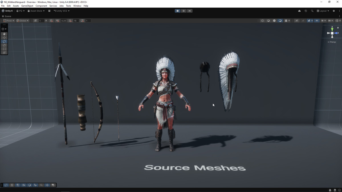Toggle scene effects layers icon

pos(309,21)
